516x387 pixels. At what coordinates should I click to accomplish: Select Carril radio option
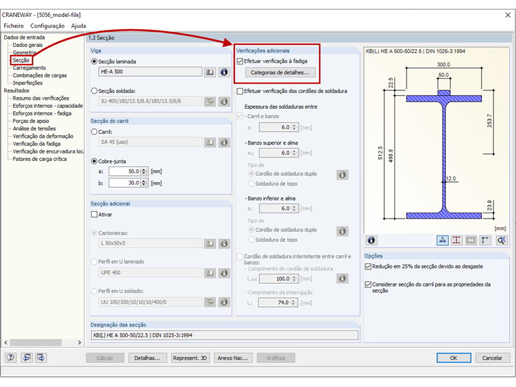coord(94,132)
